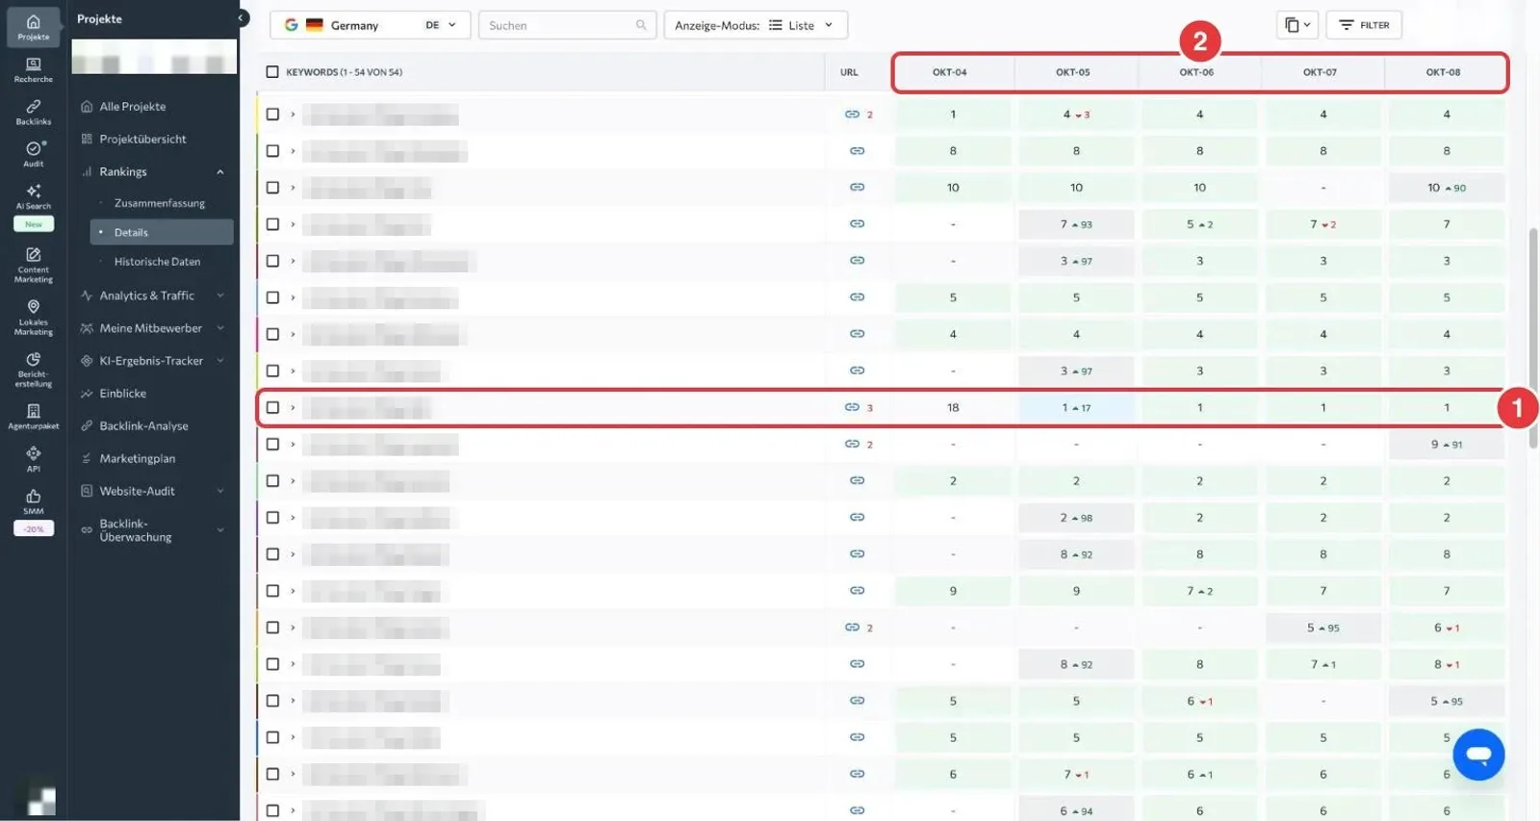Screen dimensions: 1540x821
Task: Sort by the OKT-04 column header
Action: coord(950,72)
